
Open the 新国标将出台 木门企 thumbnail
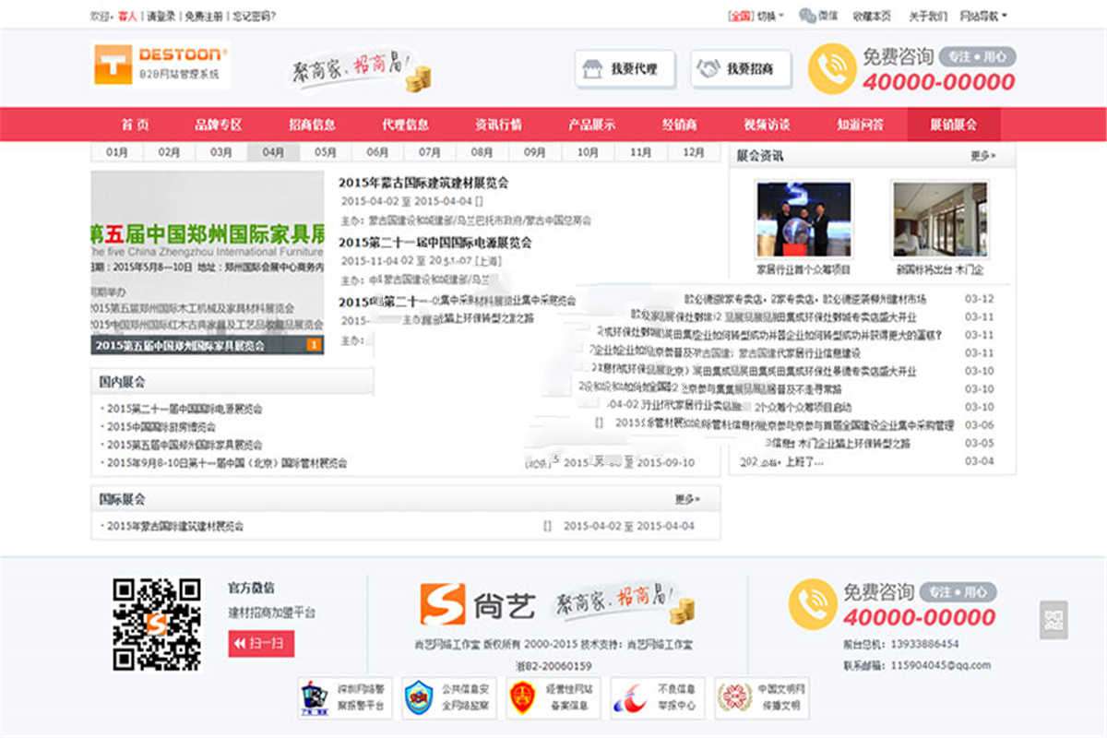pyautogui.click(x=939, y=220)
